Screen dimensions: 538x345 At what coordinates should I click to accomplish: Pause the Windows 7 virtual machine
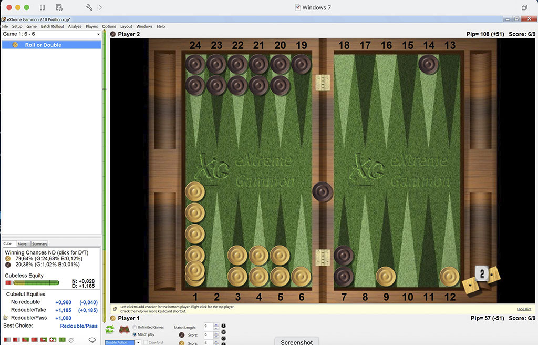coord(42,7)
